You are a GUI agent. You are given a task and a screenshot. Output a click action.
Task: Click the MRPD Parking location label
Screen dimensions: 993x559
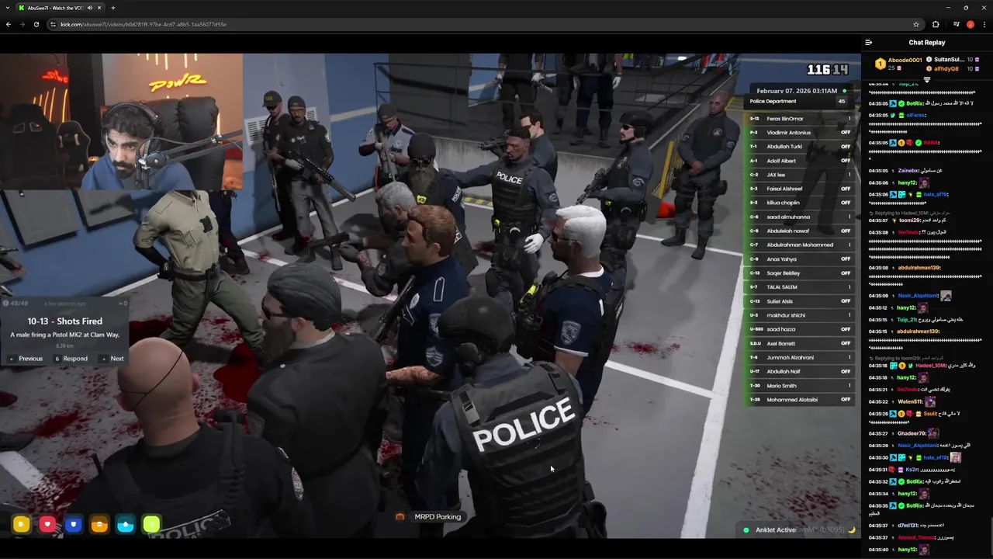click(x=438, y=516)
